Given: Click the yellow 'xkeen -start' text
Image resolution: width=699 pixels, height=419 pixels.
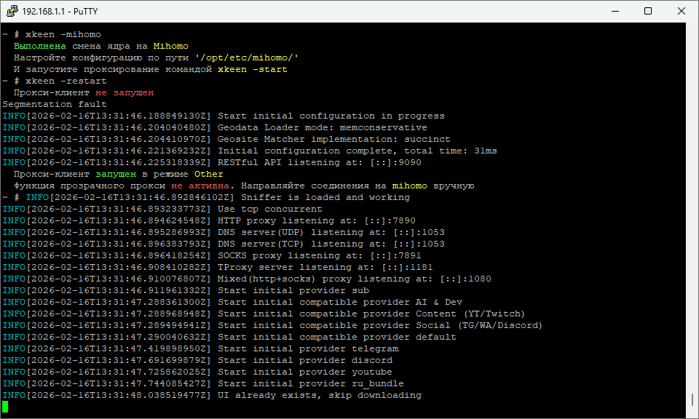Looking at the screenshot, I should click(252, 69).
